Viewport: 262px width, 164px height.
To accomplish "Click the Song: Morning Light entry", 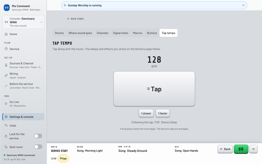I will (90, 150).
